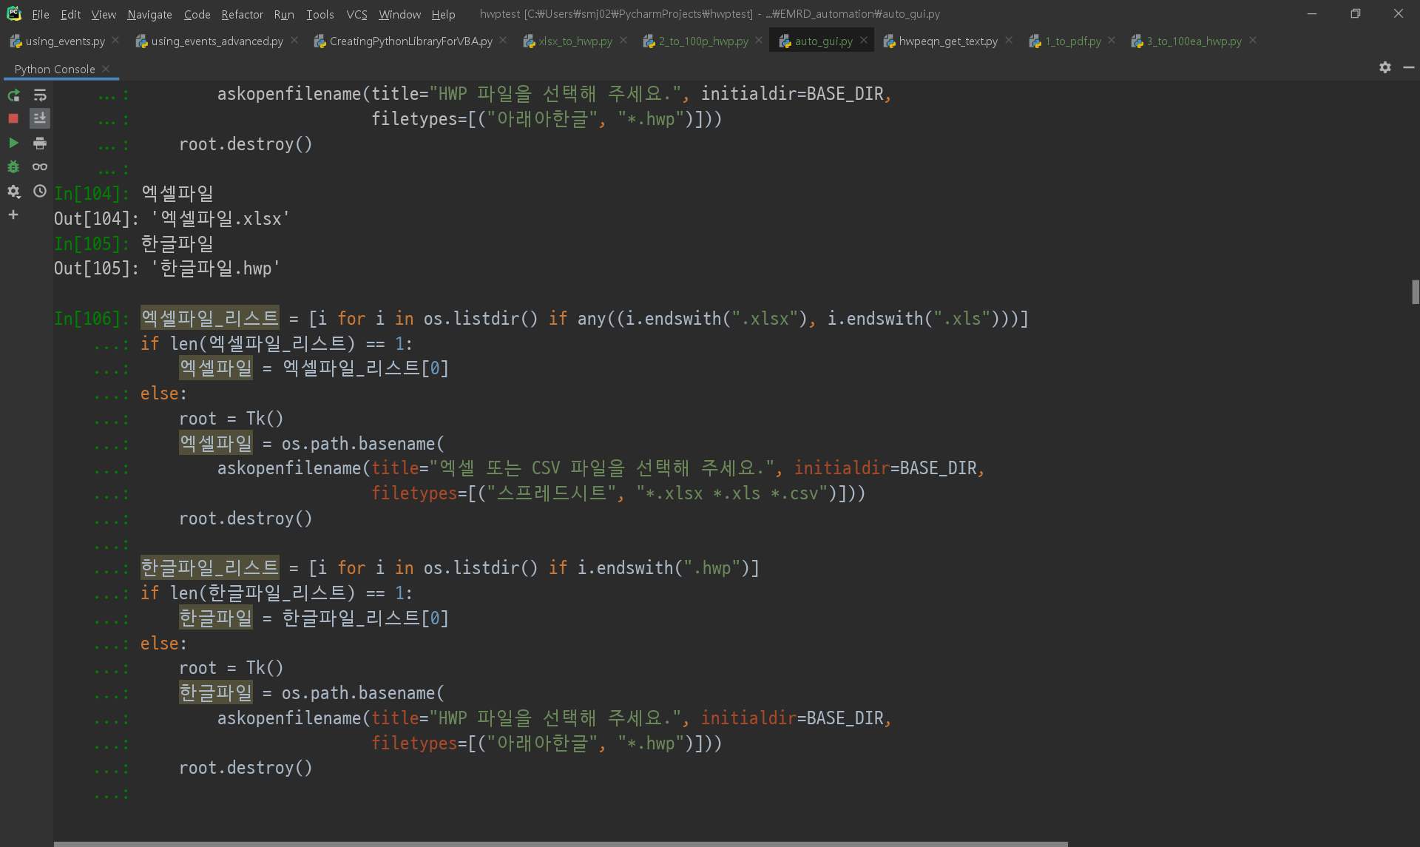The image size is (1420, 847).
Task: Rerun the Python console
Action: pyautogui.click(x=13, y=95)
